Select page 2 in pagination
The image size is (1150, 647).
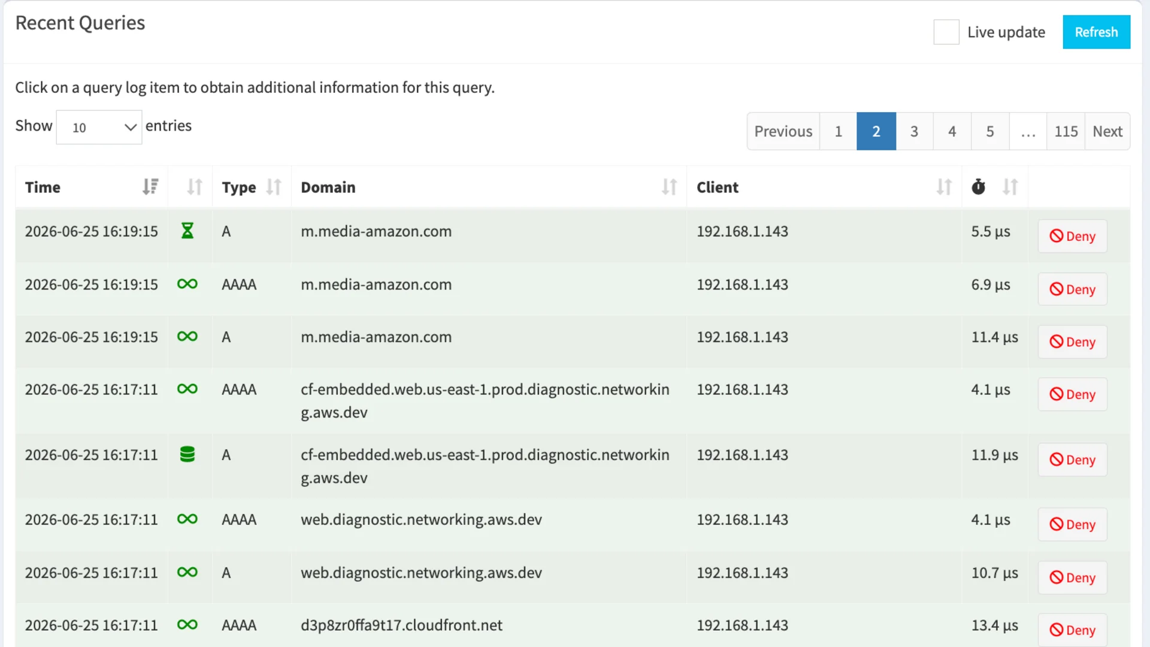click(x=876, y=131)
